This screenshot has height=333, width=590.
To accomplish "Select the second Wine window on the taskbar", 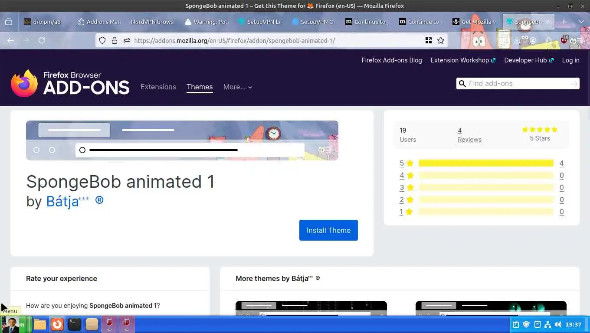I will pos(127,324).
